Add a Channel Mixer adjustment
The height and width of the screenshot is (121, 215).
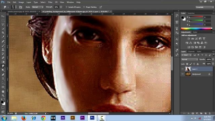tap(202, 43)
